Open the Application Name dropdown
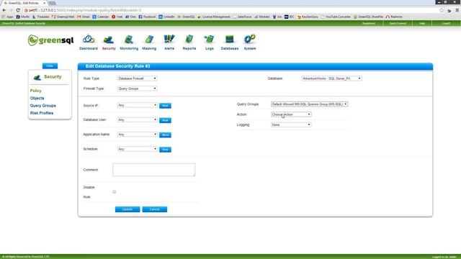The height and width of the screenshot is (259, 461). click(137, 135)
